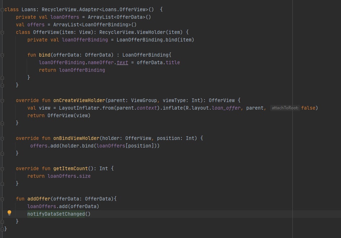The height and width of the screenshot is (238, 341).
Task: Click return OfferView(view) statement
Action: click(x=59, y=116)
